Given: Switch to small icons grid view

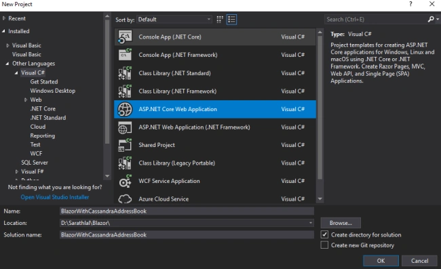Looking at the screenshot, I should (x=220, y=20).
